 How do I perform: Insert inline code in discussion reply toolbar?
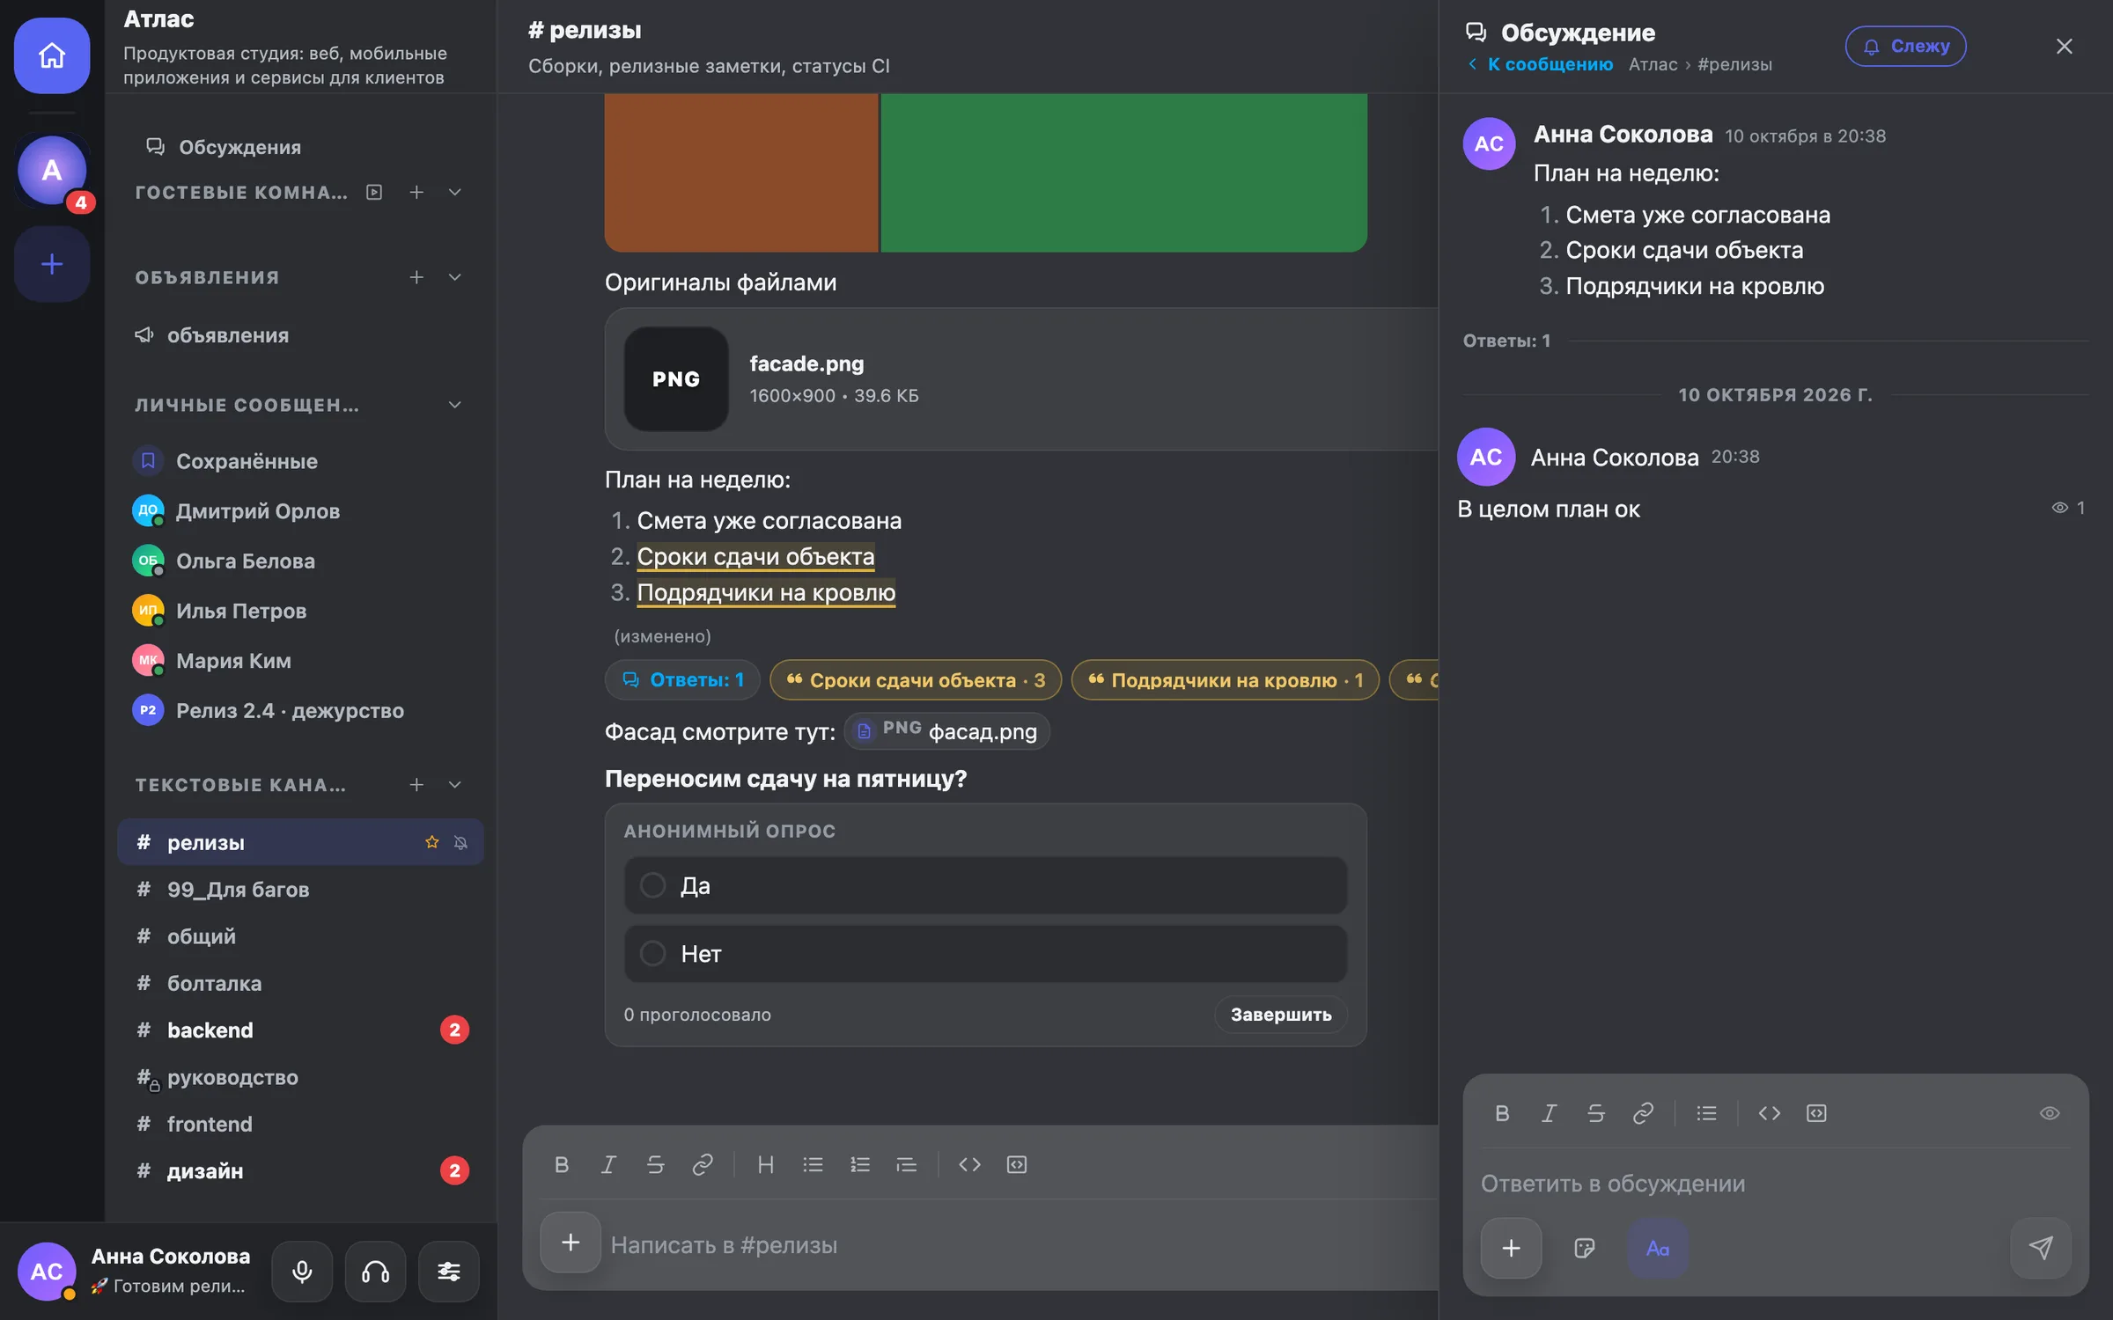[1770, 1113]
